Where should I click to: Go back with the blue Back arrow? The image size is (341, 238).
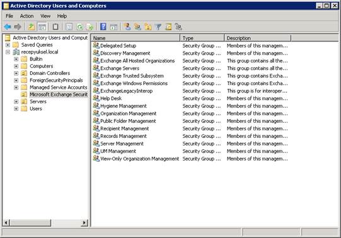[8, 27]
